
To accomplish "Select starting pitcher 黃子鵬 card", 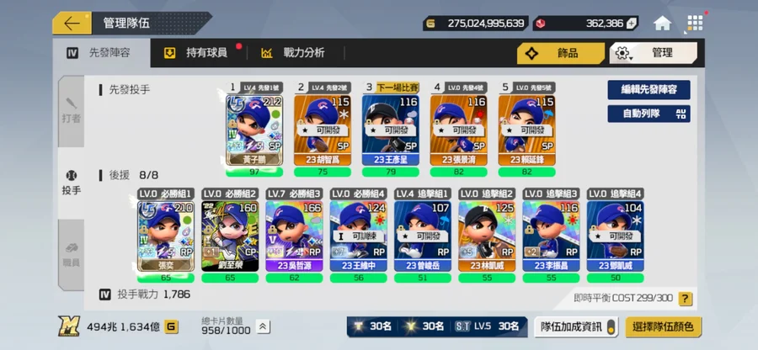I will point(254,130).
